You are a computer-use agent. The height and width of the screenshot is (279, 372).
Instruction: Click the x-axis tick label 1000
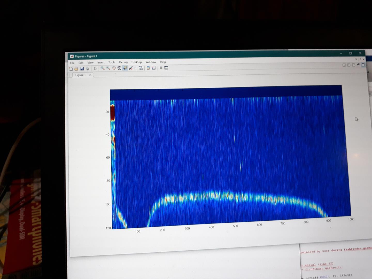click(x=351, y=219)
